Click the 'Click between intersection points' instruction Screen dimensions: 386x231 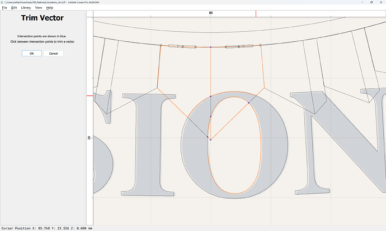tap(43, 42)
